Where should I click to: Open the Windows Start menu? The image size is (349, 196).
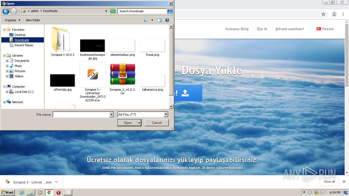(x=7, y=192)
